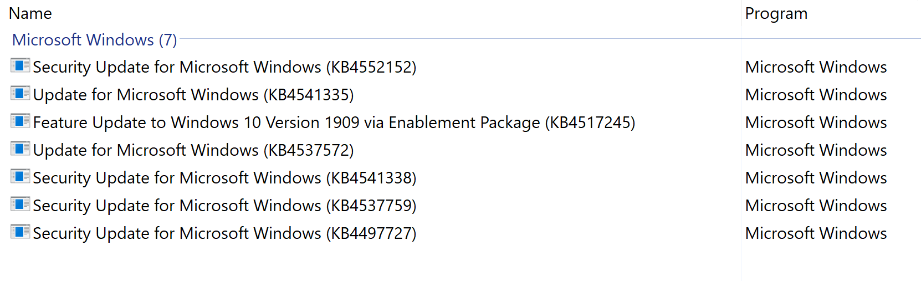Click the icon beside Update KB4541335

(x=20, y=94)
